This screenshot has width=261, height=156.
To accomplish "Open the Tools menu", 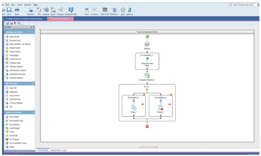I will [x=20, y=5].
